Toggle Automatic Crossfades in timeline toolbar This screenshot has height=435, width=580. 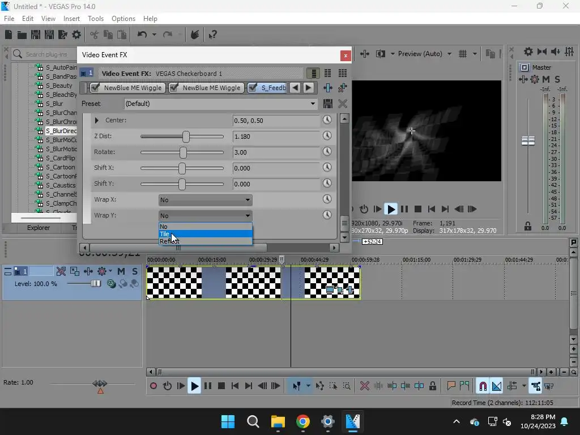pos(497,386)
